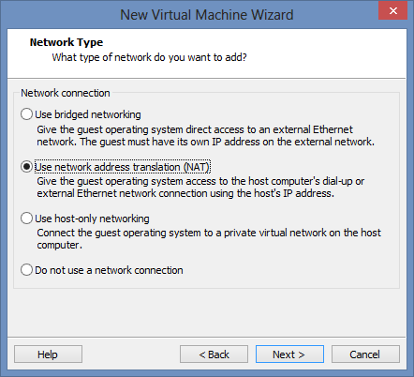Click the Next > button
Image resolution: width=414 pixels, height=377 pixels.
click(x=289, y=354)
